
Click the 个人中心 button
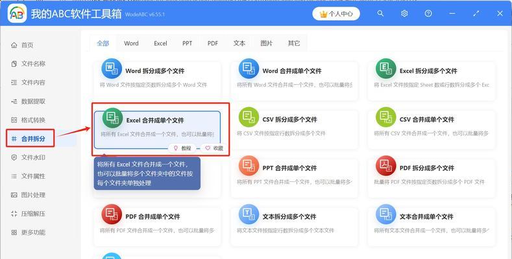click(x=336, y=14)
